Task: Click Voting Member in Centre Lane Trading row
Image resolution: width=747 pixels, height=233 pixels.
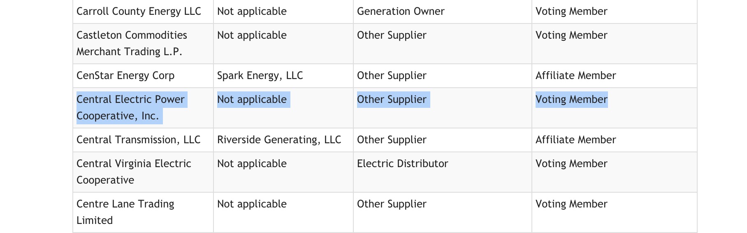Action: 571,204
